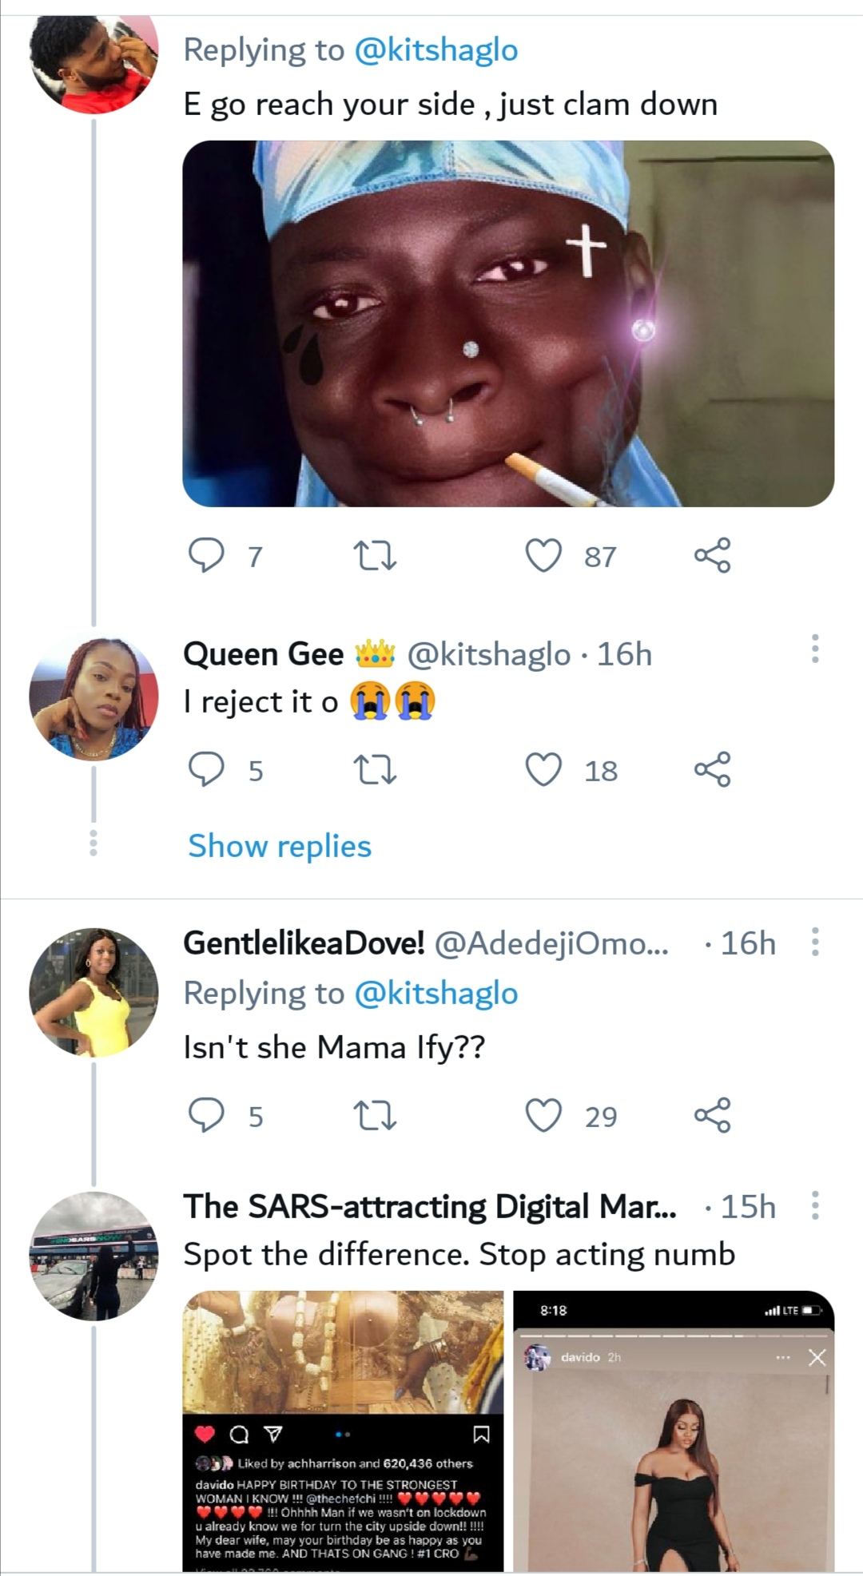
Task: Open the @kitshaglo mention link at top
Action: 435,50
